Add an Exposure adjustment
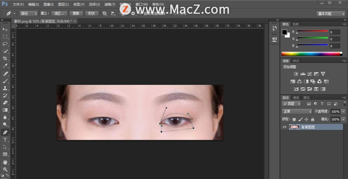The height and width of the screenshot is (179, 348). 316,74
